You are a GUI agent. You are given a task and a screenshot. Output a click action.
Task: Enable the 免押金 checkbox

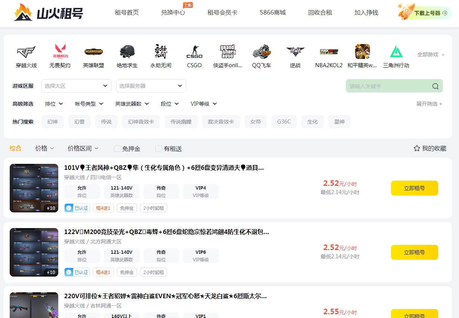coord(117,149)
